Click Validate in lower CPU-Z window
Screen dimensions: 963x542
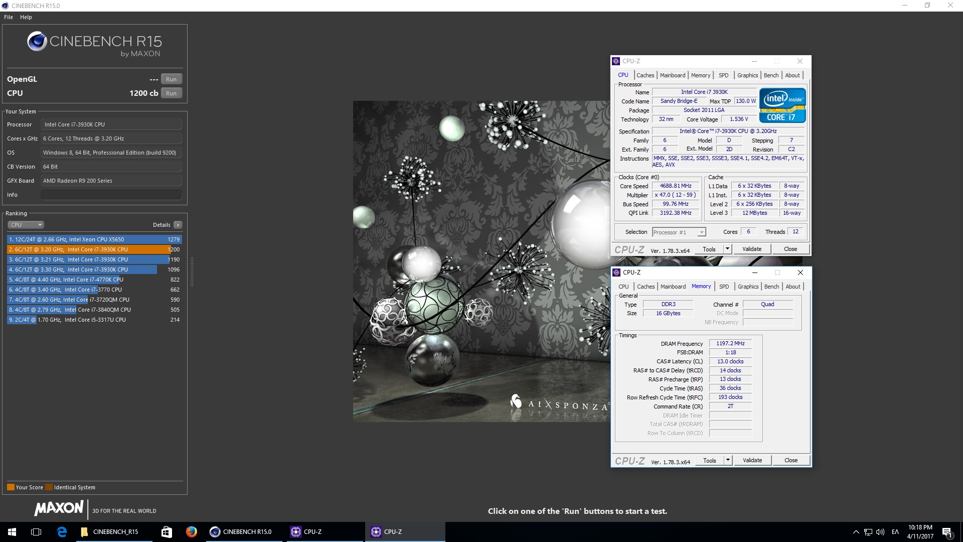click(x=752, y=461)
